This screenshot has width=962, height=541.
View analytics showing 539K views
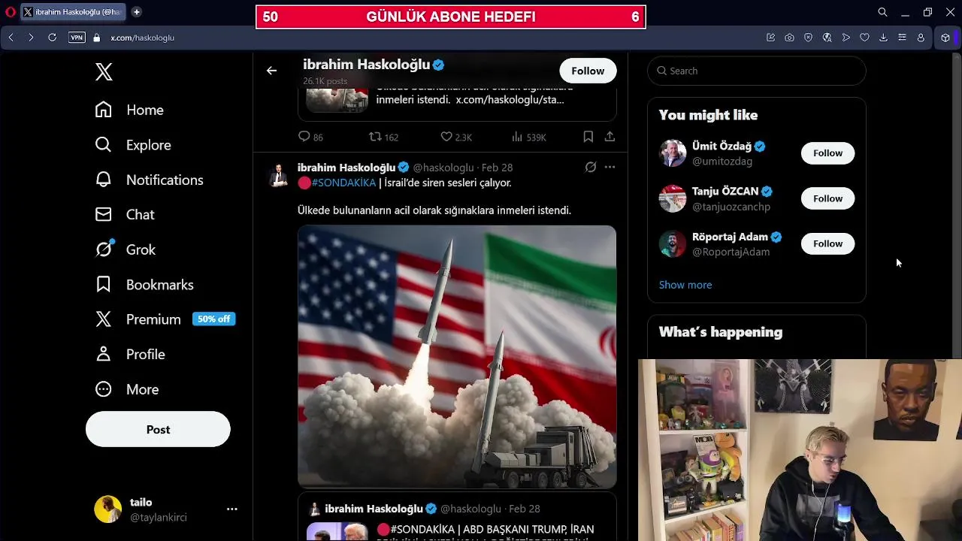[x=528, y=137]
